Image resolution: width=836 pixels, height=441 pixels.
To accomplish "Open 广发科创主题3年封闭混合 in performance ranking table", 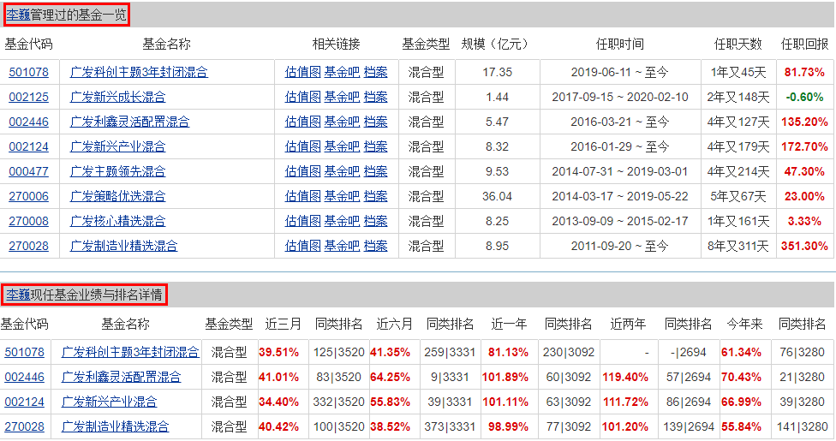I will click(x=130, y=353).
